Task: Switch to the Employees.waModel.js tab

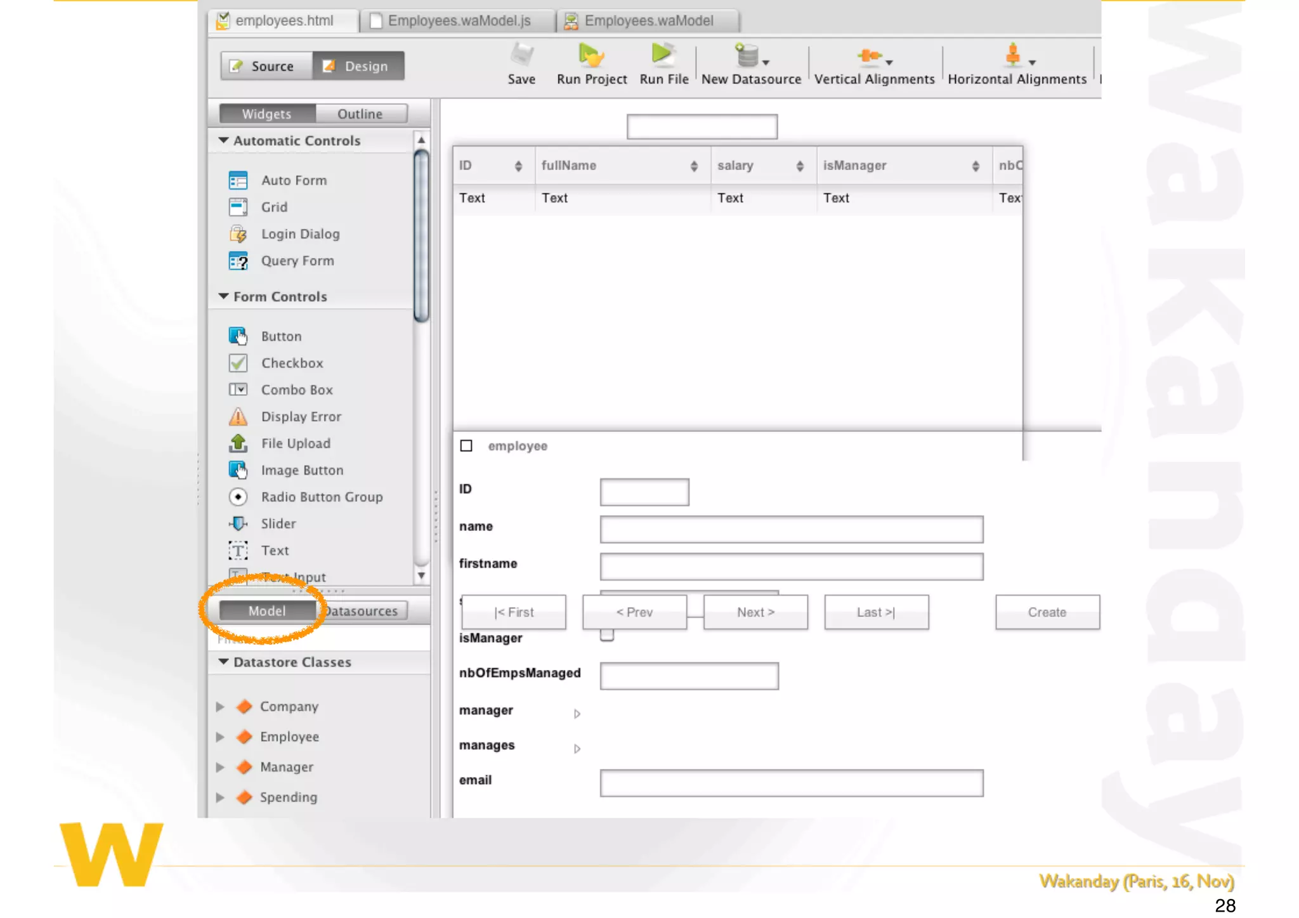Action: pyautogui.click(x=458, y=21)
